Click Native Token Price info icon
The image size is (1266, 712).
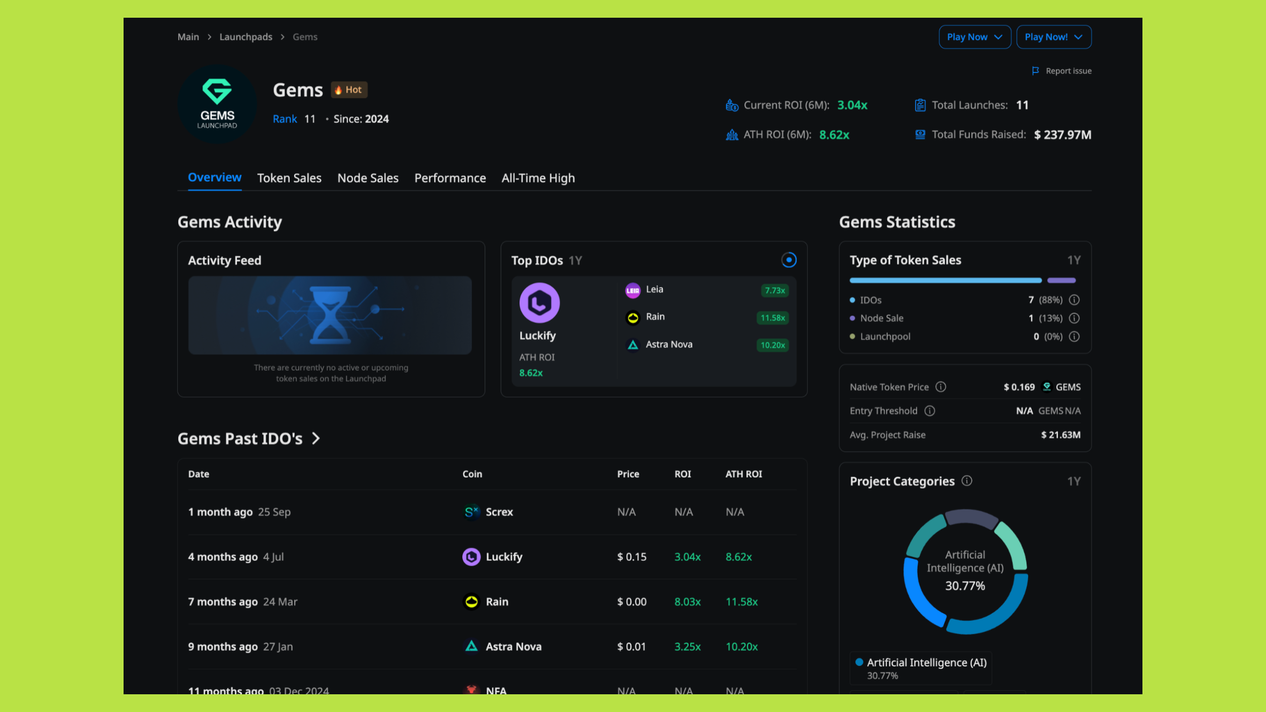click(x=940, y=387)
